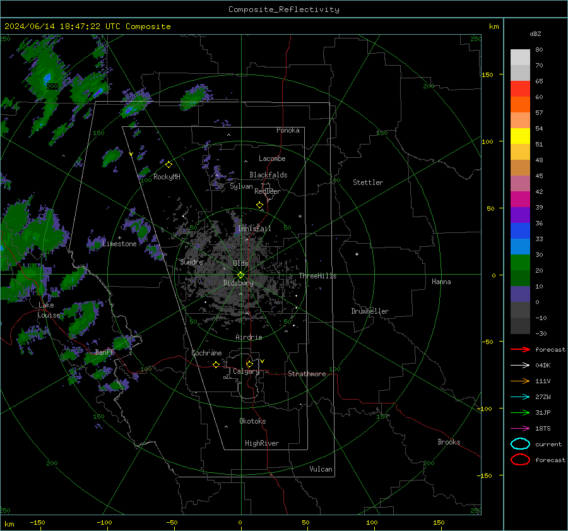Click the Strathmore city label
Image resolution: width=568 pixels, height=531 pixels.
tap(307, 374)
